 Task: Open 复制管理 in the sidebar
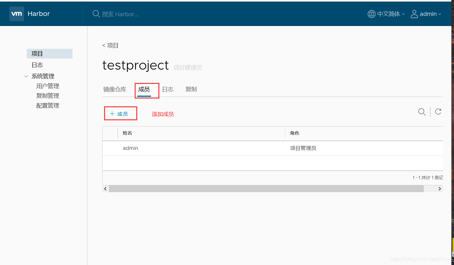[x=48, y=96]
